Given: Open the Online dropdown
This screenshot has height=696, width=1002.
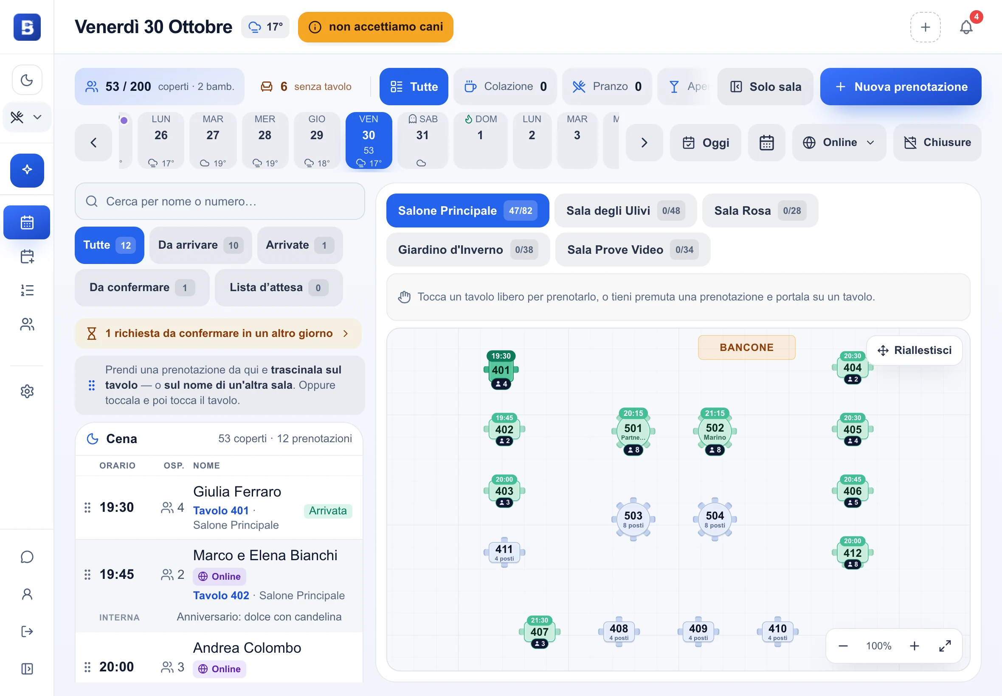Looking at the screenshot, I should click(839, 143).
